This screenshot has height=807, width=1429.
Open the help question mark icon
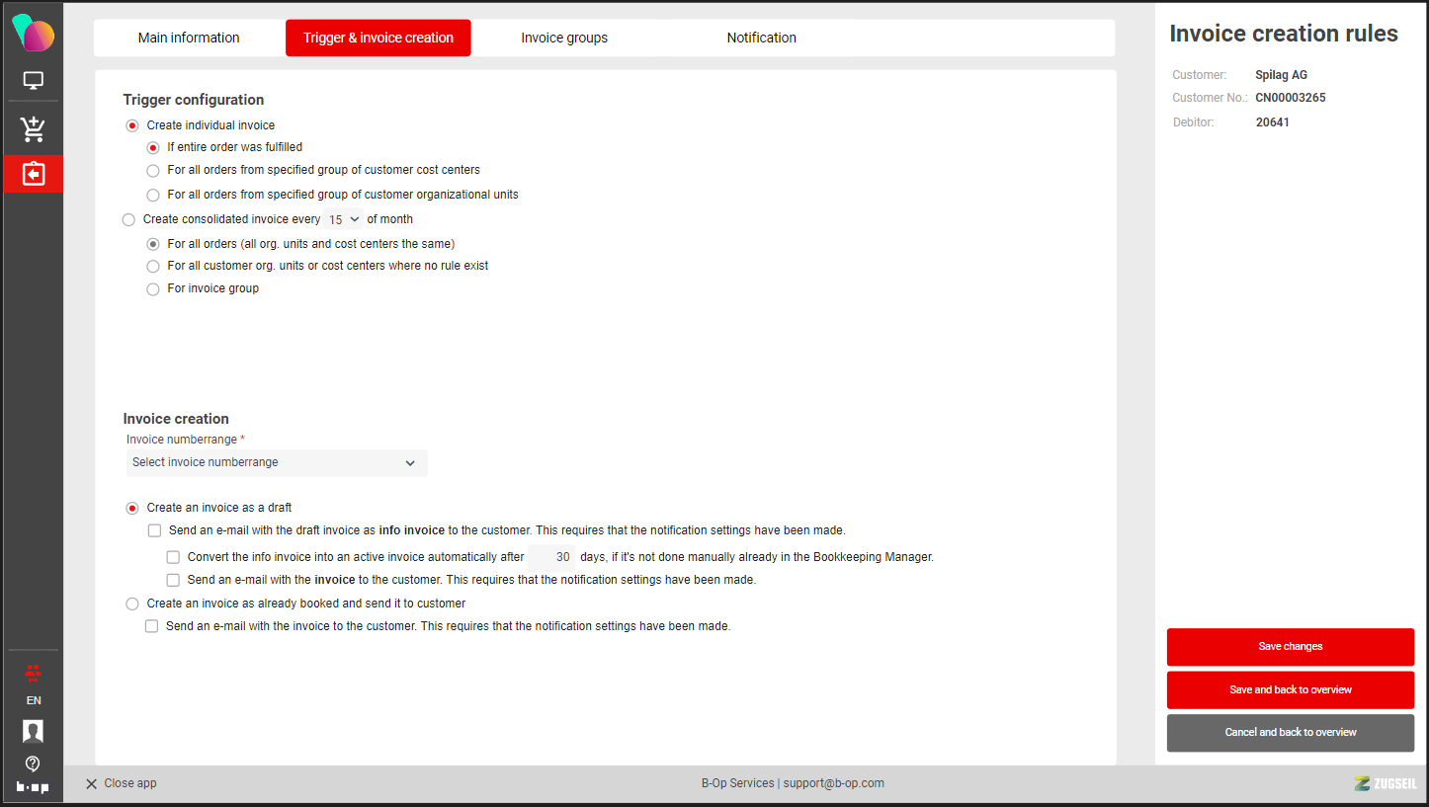(33, 764)
